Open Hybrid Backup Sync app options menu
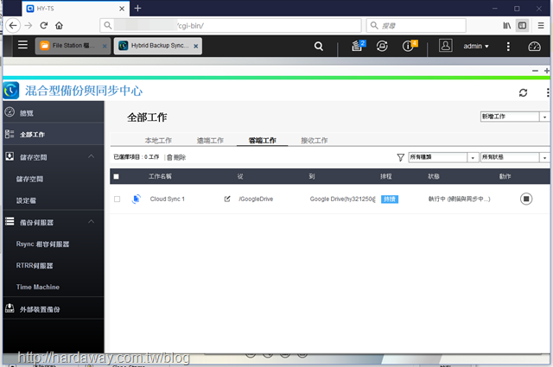Viewport: 553px width, 367px height. [547, 92]
